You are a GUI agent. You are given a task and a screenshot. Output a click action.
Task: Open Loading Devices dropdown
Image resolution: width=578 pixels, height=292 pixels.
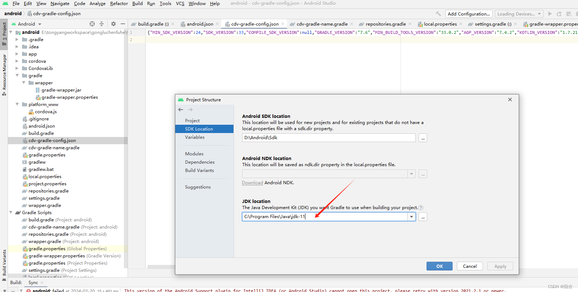[519, 14]
